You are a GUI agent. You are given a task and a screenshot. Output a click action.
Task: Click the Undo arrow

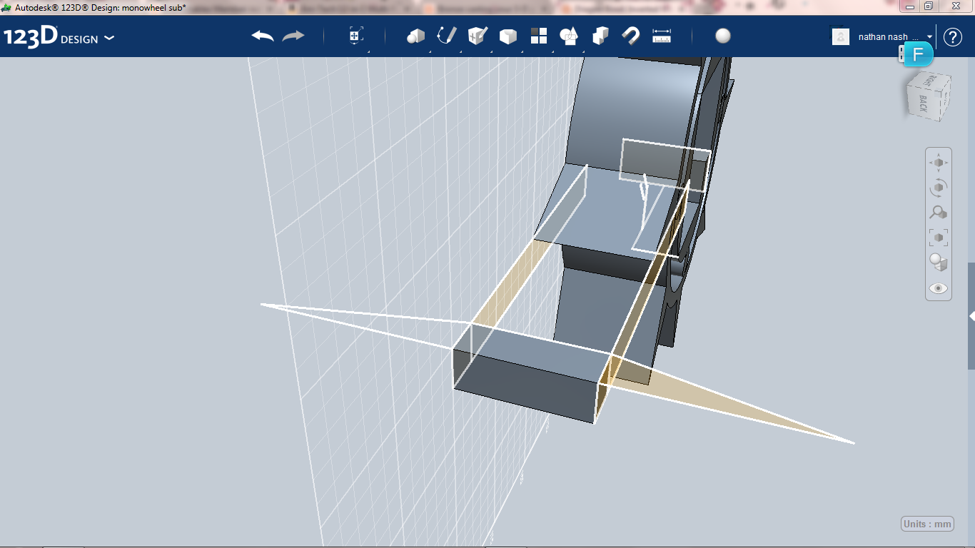point(263,36)
